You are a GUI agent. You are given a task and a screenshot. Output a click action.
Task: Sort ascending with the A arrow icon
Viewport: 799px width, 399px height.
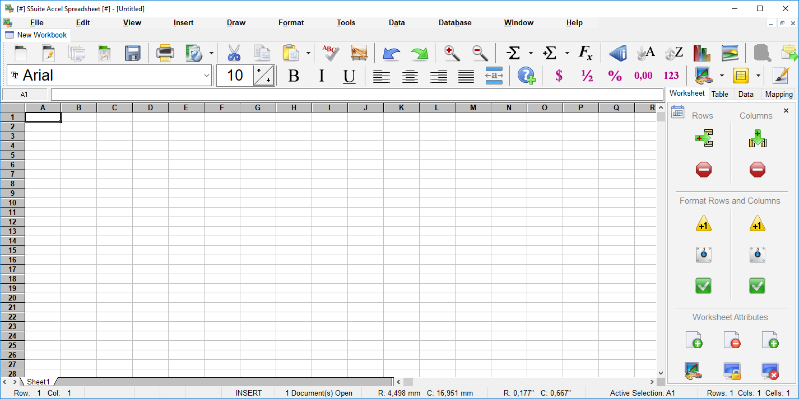tap(645, 53)
